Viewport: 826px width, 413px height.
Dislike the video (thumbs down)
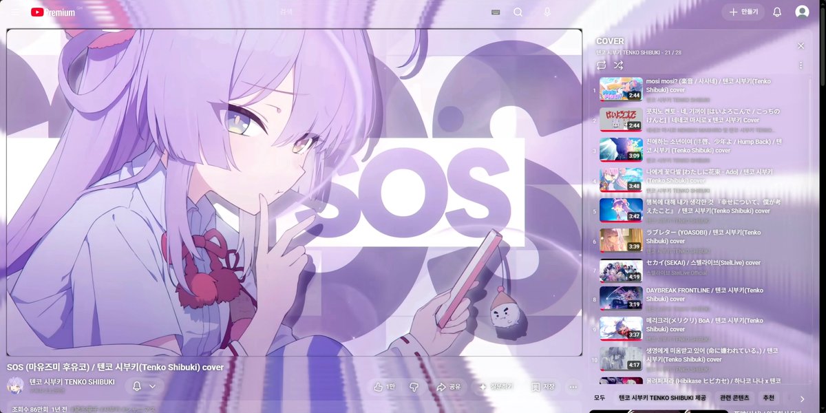(414, 387)
